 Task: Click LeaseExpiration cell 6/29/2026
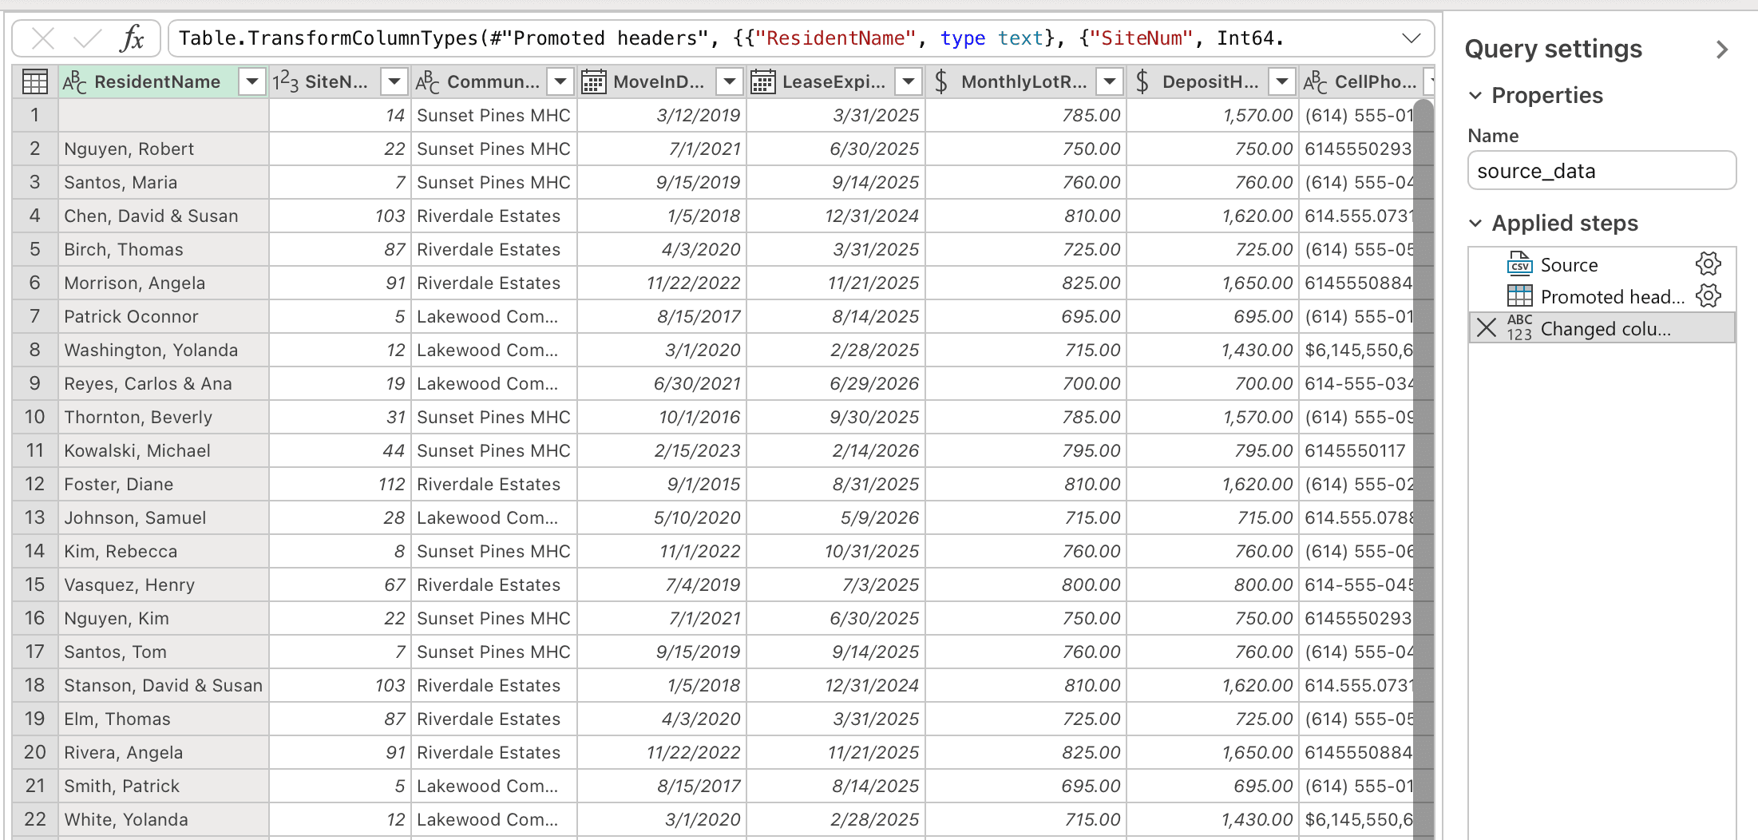[x=836, y=383]
